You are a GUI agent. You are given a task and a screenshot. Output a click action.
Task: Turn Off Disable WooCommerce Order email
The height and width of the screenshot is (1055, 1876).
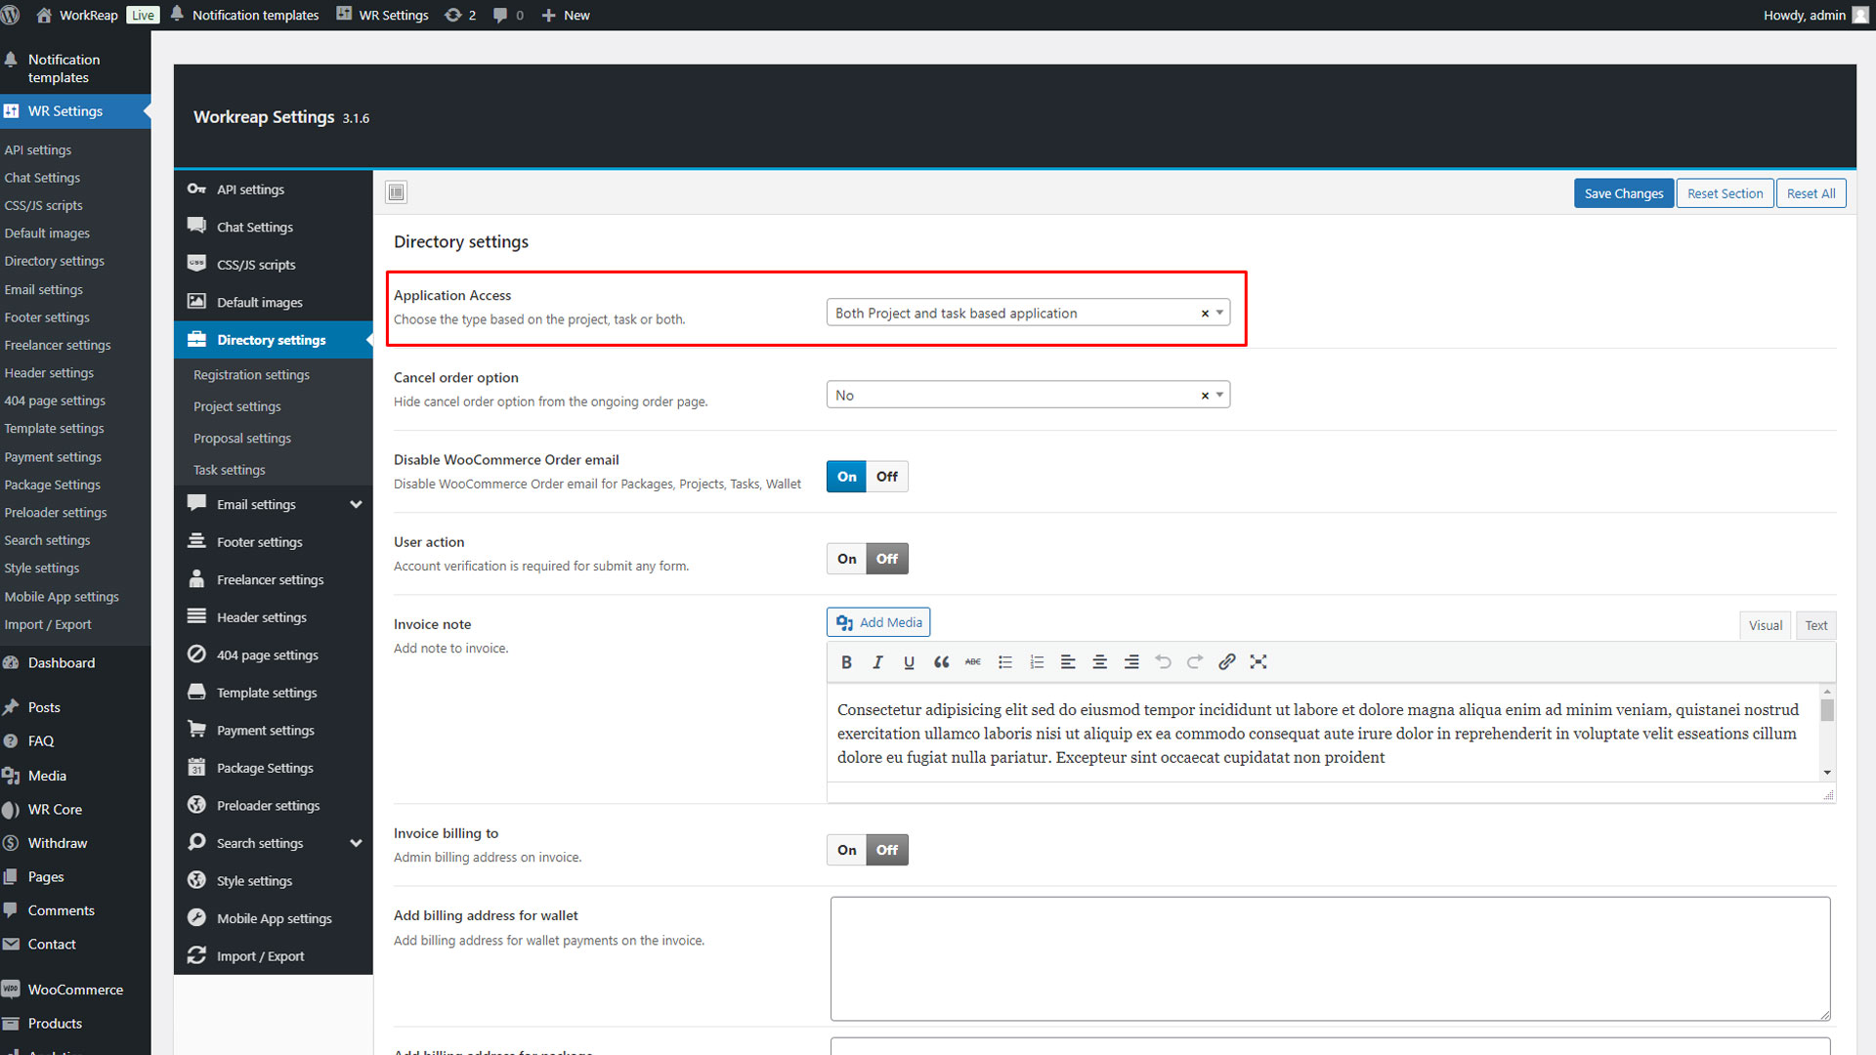click(x=886, y=477)
